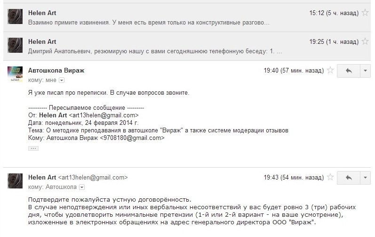375x237 pixels.
Task: Click the art13helen@gmail.com link in forwarded message
Action: coord(104,115)
